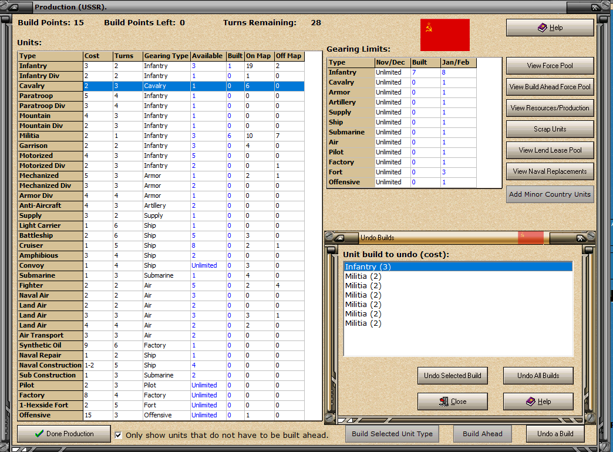Click the book icon on the top Help button
This screenshot has width=613, height=452.
[542, 28]
